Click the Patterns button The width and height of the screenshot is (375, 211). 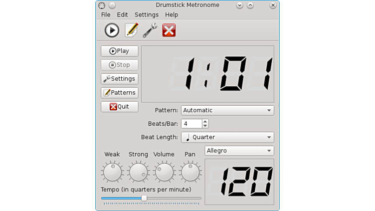pyautogui.click(x=120, y=93)
